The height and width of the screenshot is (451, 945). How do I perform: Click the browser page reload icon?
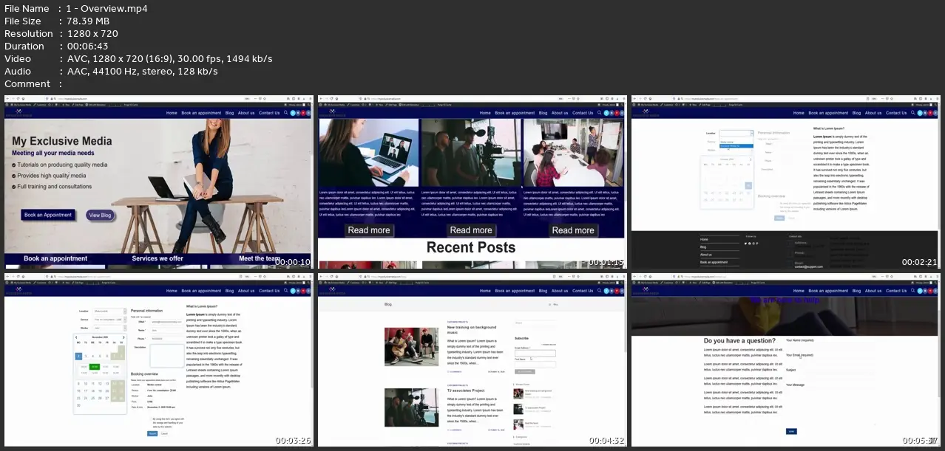pyautogui.click(x=18, y=98)
